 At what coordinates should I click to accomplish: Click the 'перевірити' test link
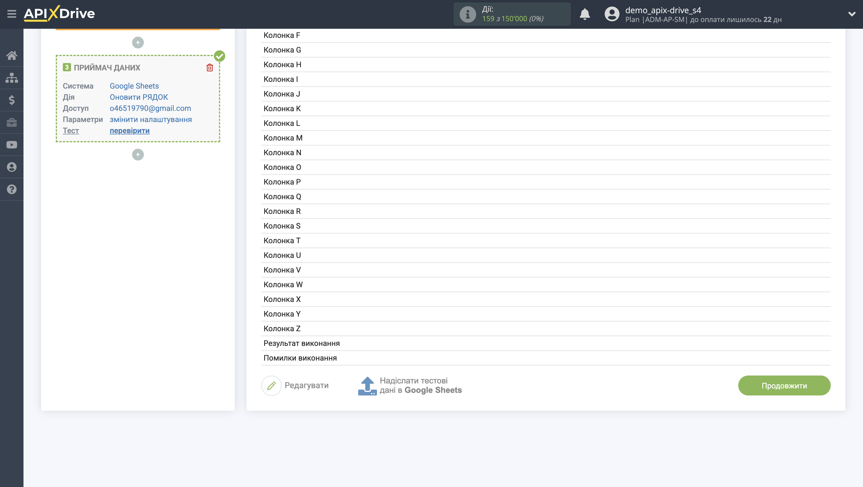(x=130, y=131)
